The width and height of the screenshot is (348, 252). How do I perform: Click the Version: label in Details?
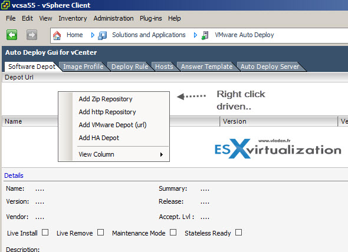pos(18,201)
